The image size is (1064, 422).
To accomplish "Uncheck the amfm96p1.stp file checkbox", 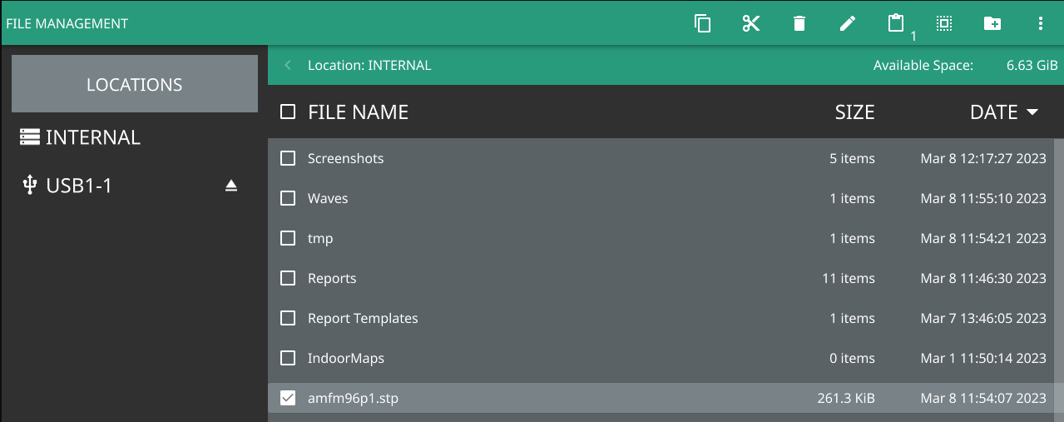I will (x=288, y=398).
